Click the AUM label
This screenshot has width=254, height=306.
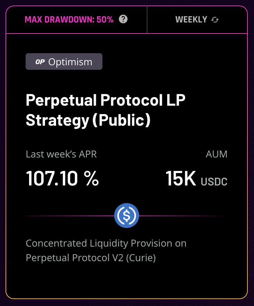tap(217, 154)
